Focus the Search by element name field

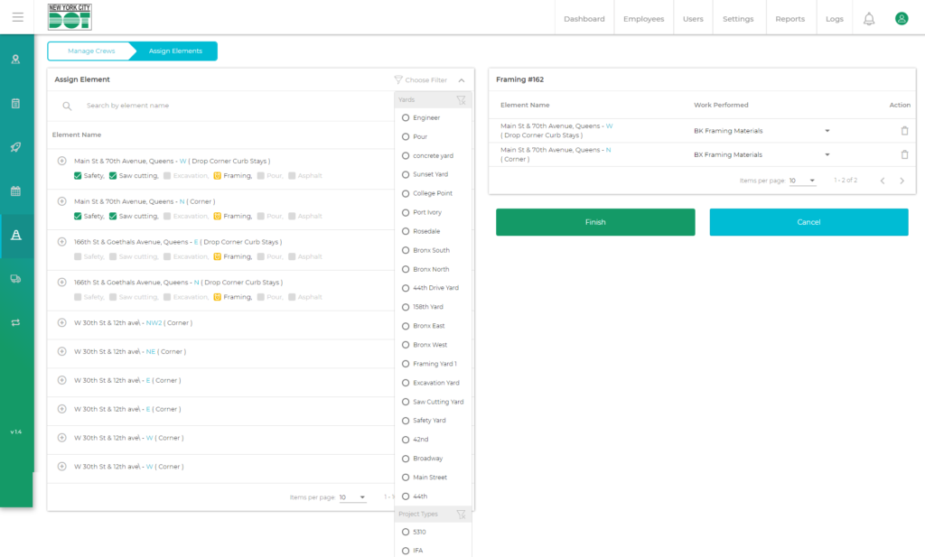coord(226,106)
